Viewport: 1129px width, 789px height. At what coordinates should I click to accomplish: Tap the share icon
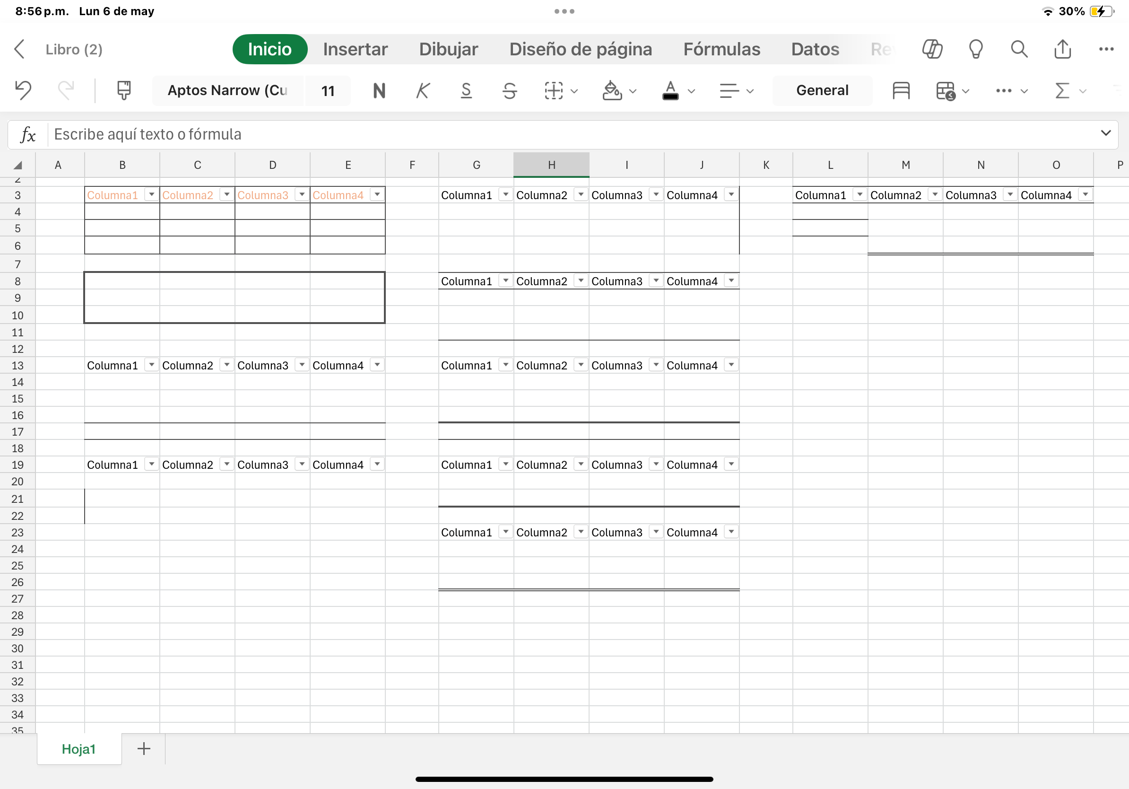coord(1063,49)
